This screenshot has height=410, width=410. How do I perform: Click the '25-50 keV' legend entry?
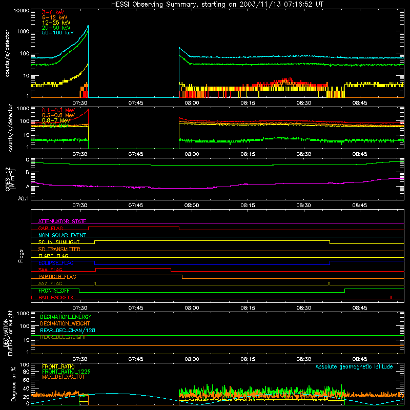[x=56, y=28]
